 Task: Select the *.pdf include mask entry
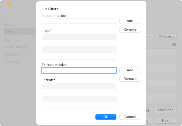pos(79,31)
